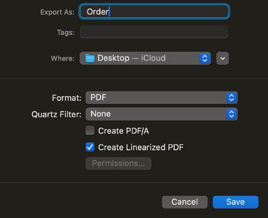
Task: Click the 'Quartz Filter:' label
Action: tap(56, 115)
